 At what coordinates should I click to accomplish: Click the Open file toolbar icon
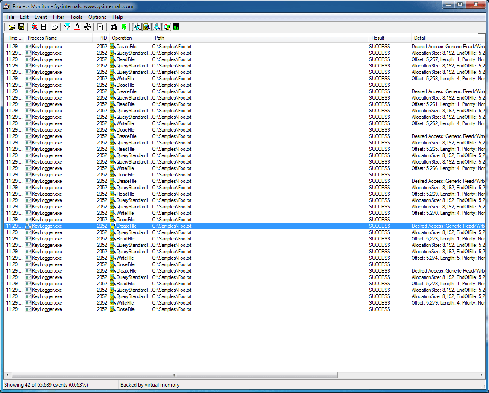click(12, 27)
